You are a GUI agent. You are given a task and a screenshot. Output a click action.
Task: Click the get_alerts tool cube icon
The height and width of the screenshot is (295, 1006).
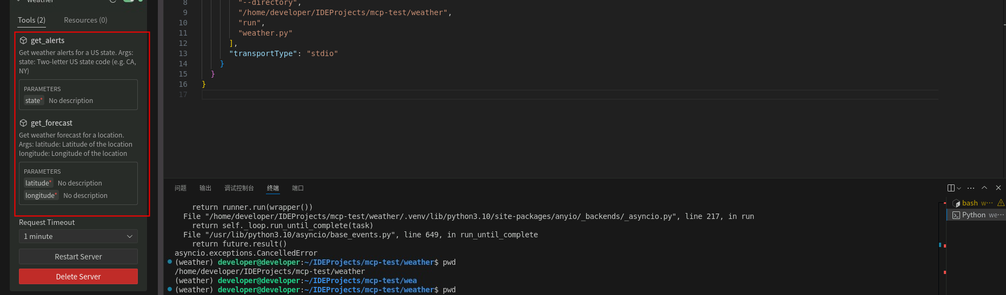click(23, 40)
